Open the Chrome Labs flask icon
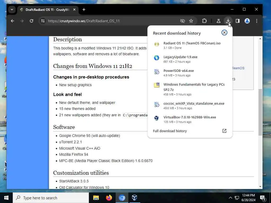The width and height of the screenshot is (271, 203). (218, 21)
